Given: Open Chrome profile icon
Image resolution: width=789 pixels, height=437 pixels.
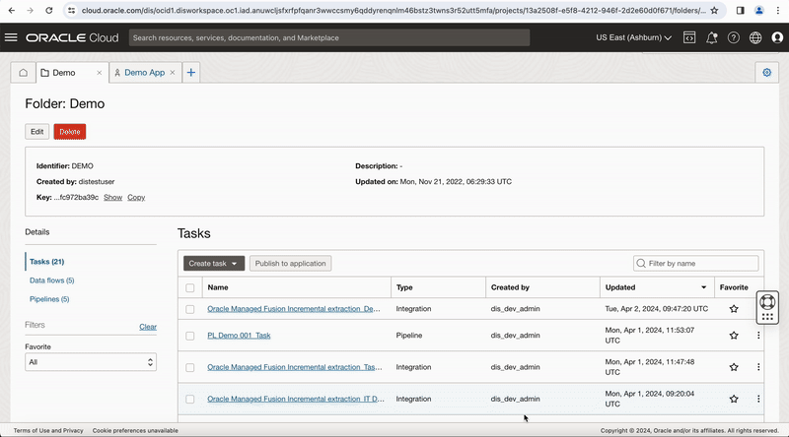Looking at the screenshot, I should [x=759, y=10].
